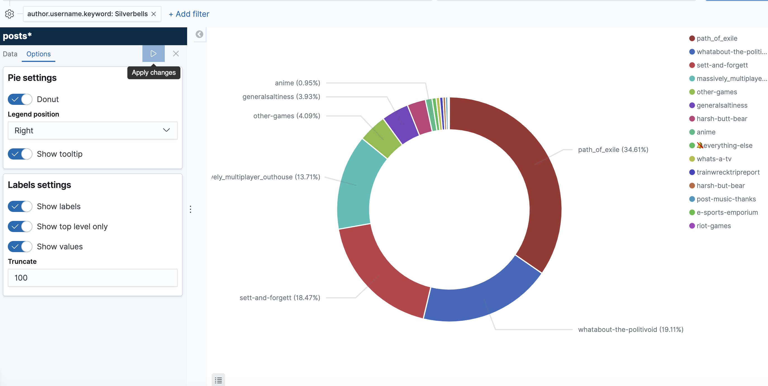Screen dimensions: 768x386
Task: Click the Apply changes play button
Action: tap(153, 54)
